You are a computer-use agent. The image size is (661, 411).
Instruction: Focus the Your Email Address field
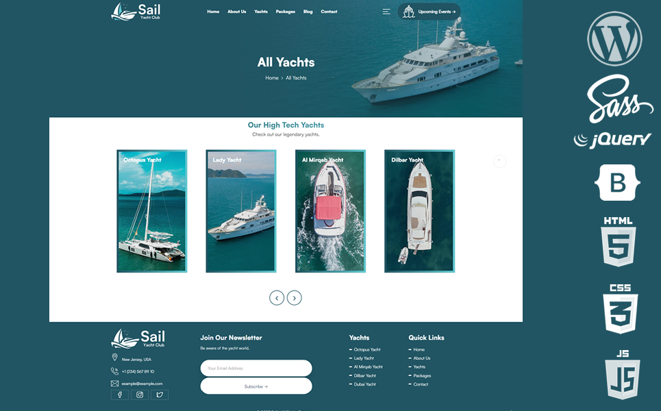coord(256,368)
